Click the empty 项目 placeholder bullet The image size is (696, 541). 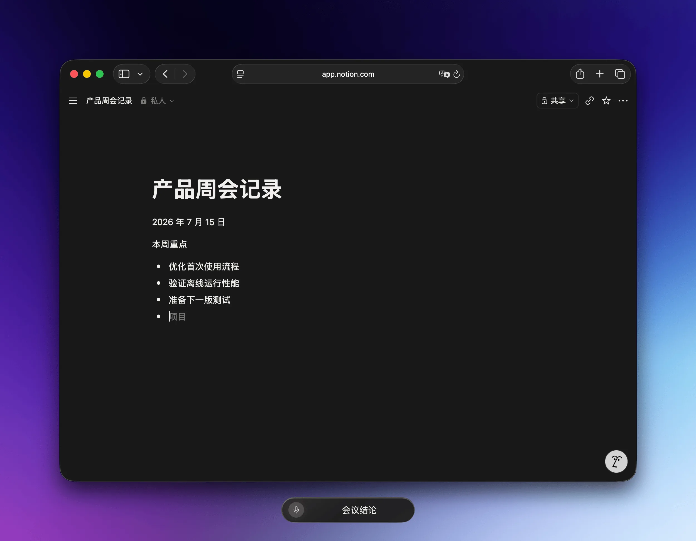pos(178,317)
